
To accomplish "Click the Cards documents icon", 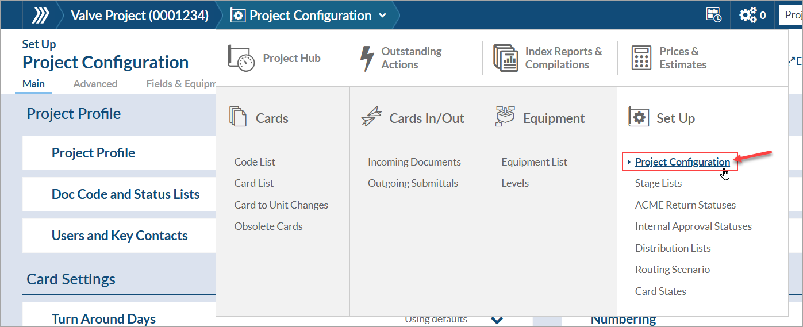I will tap(237, 117).
